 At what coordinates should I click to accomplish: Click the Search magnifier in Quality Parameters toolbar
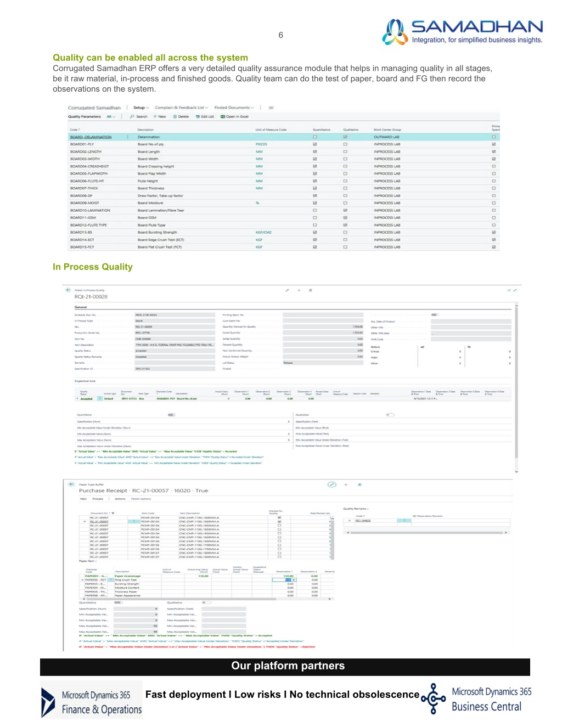coord(132,116)
